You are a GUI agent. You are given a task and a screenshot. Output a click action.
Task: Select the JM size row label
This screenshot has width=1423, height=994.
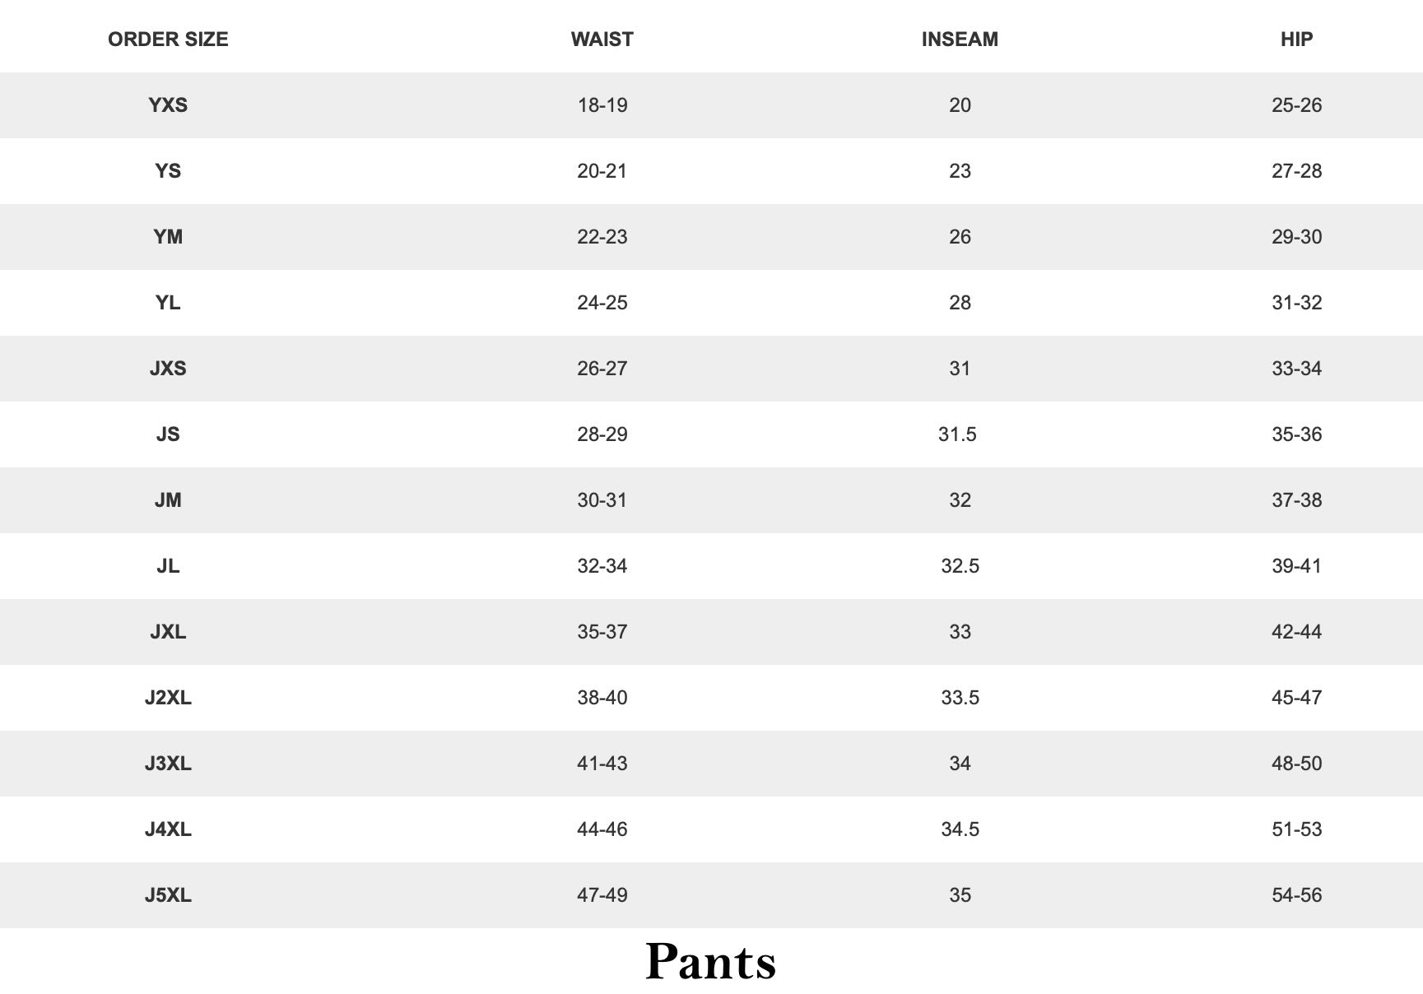click(x=168, y=500)
